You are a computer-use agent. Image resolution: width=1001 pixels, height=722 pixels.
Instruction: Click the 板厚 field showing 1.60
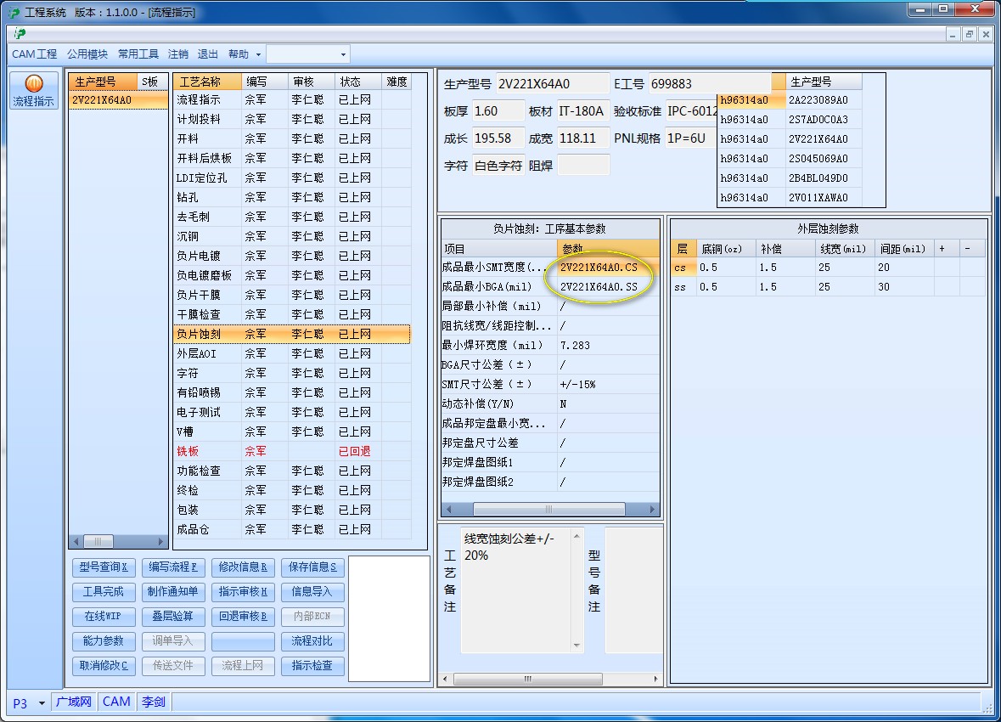click(498, 111)
